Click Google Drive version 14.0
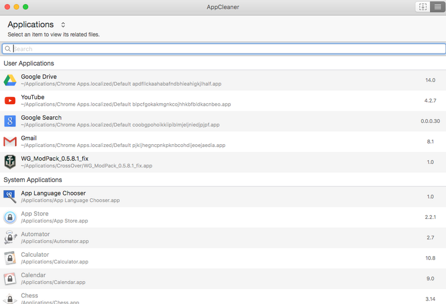The image size is (446, 304). point(430,80)
